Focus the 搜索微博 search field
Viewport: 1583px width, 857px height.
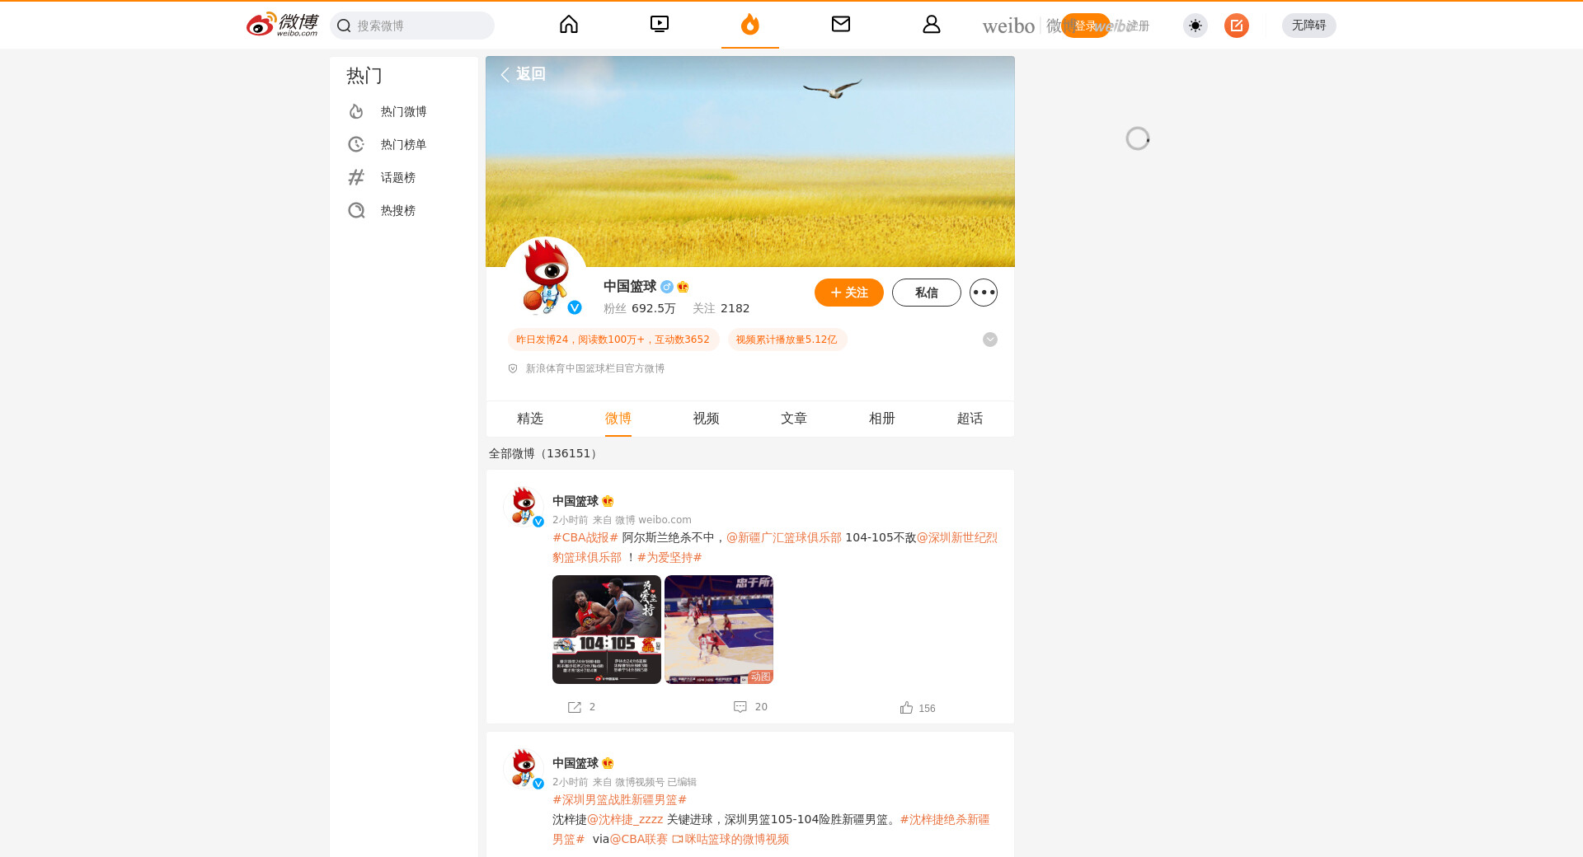[412, 26]
